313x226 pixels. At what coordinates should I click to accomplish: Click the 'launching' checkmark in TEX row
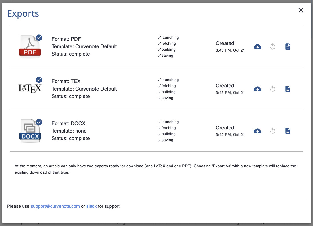click(158, 80)
